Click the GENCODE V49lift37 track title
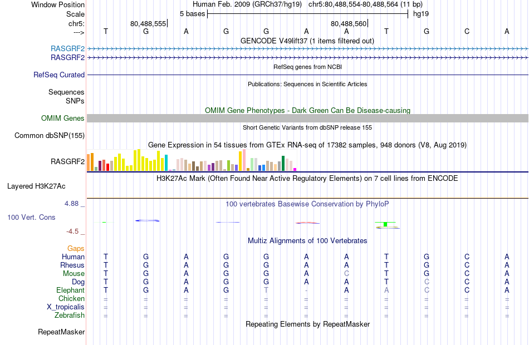This screenshot has height=345, width=529. [x=307, y=41]
